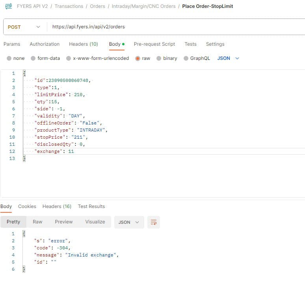Click the request URL input field

[x=173, y=27]
